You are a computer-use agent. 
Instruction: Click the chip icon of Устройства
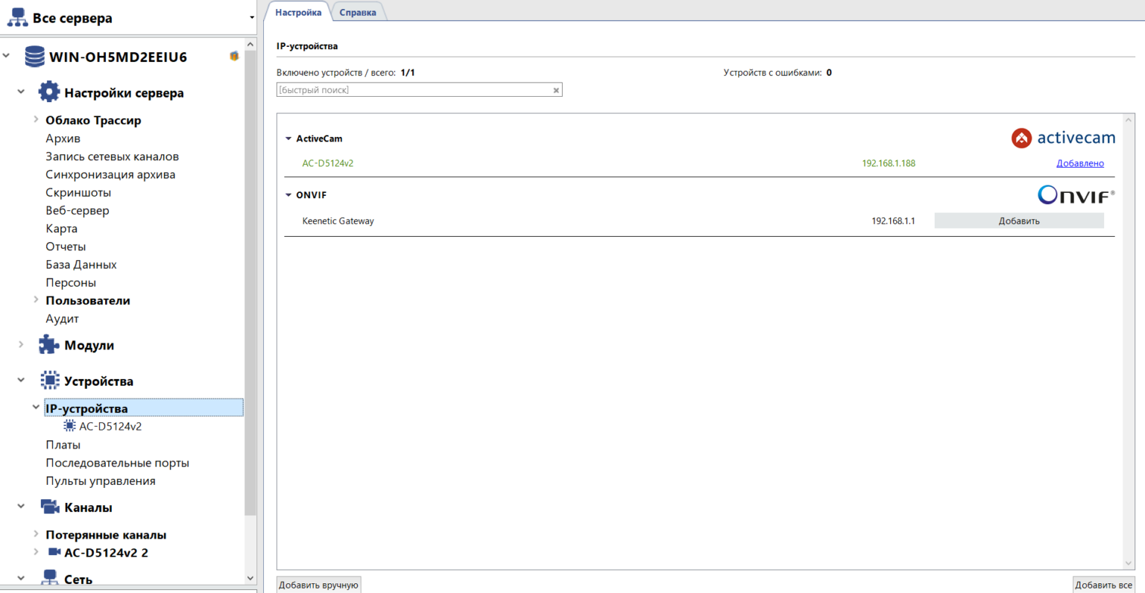point(49,381)
